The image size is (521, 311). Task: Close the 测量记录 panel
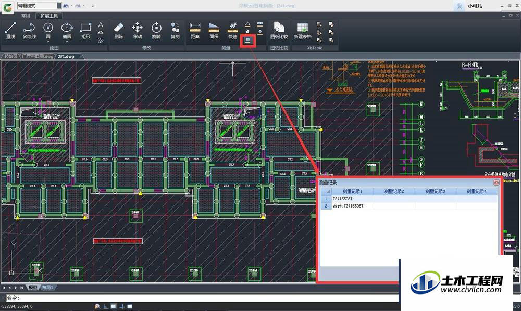coord(497,183)
